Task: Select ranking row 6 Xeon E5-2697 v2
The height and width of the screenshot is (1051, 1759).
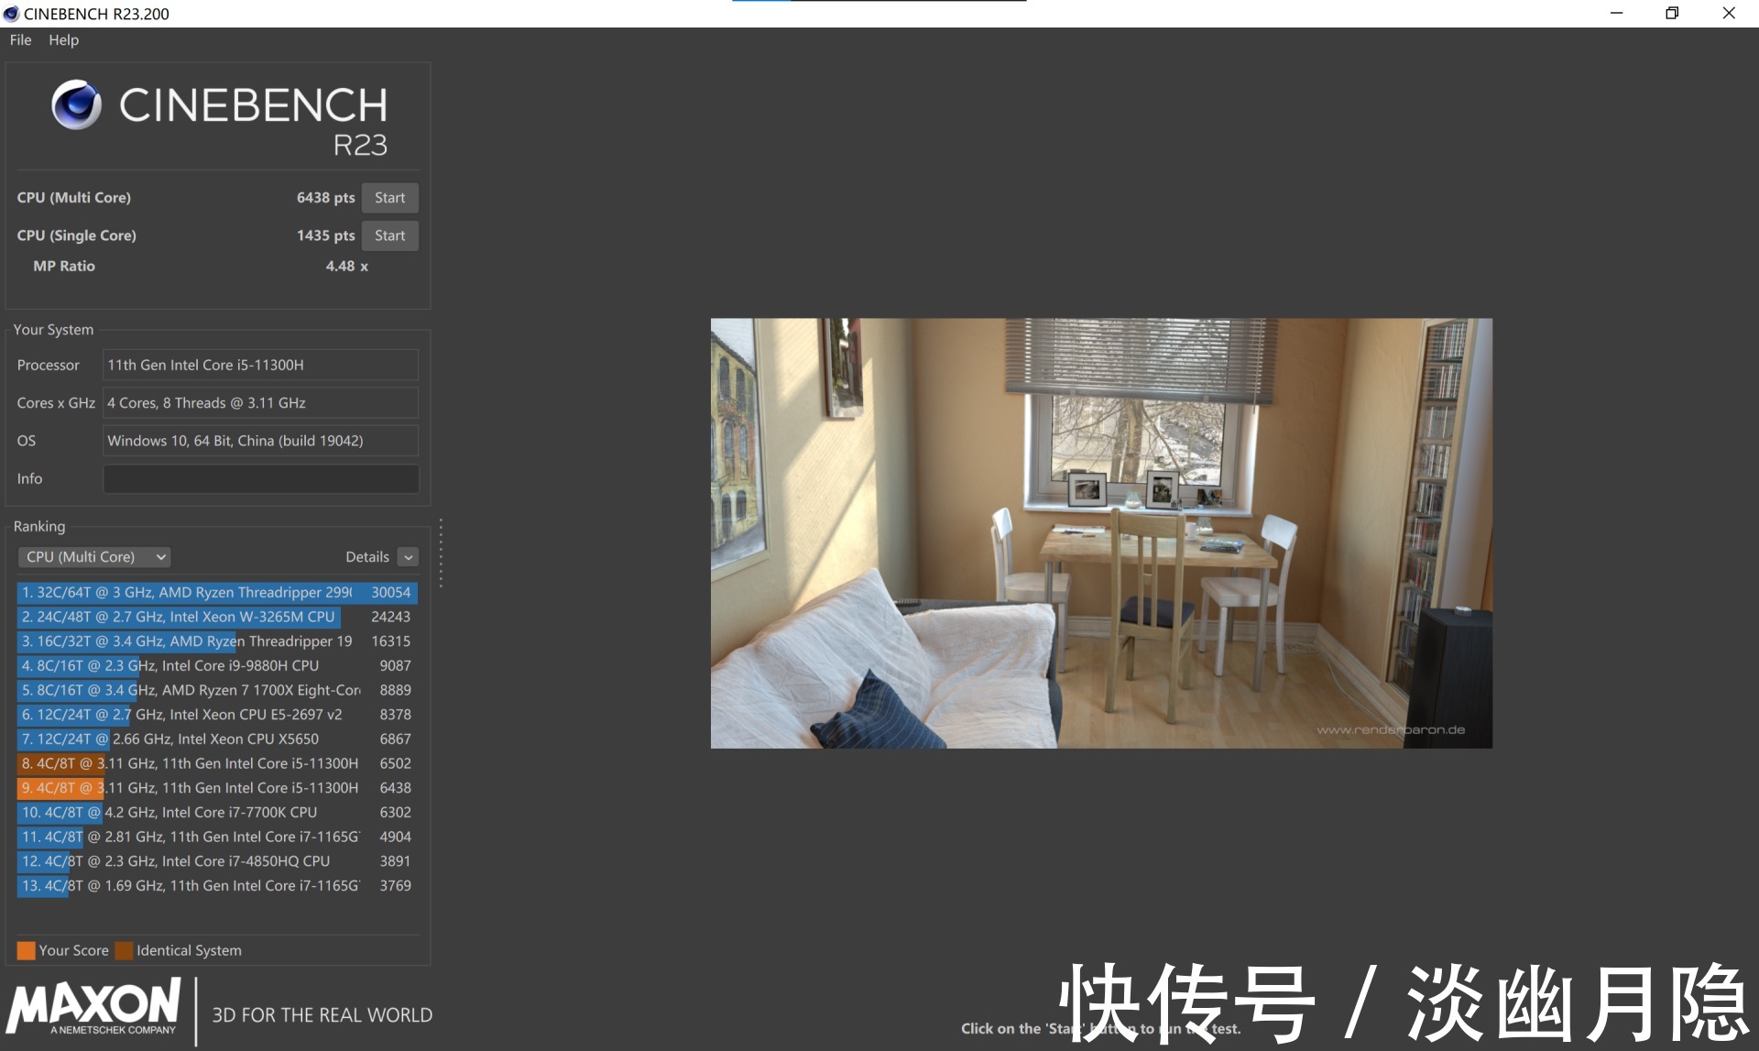Action: (217, 715)
